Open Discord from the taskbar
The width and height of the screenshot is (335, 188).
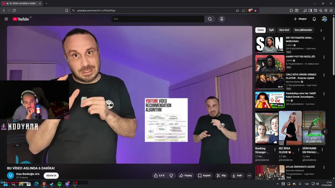click(67, 184)
